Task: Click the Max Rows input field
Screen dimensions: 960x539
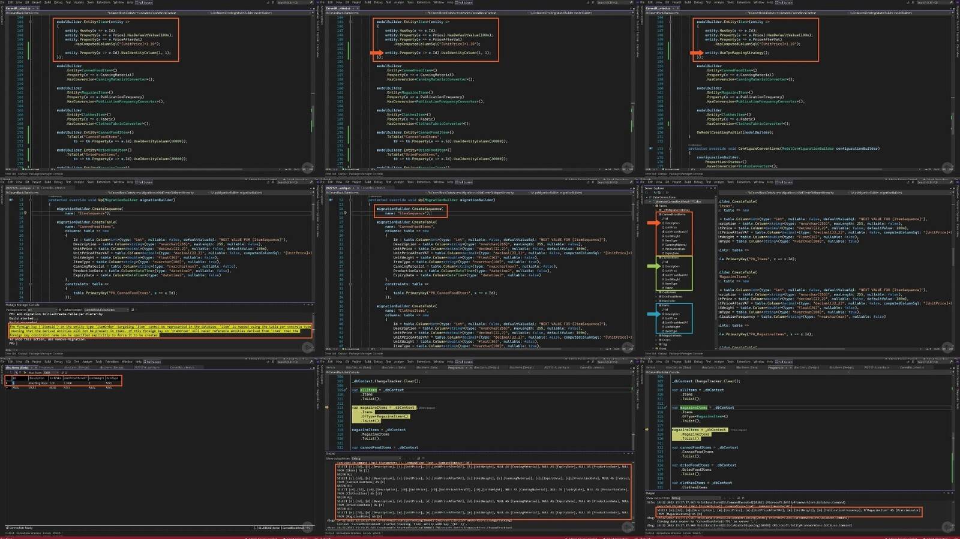Action: click(x=49, y=372)
